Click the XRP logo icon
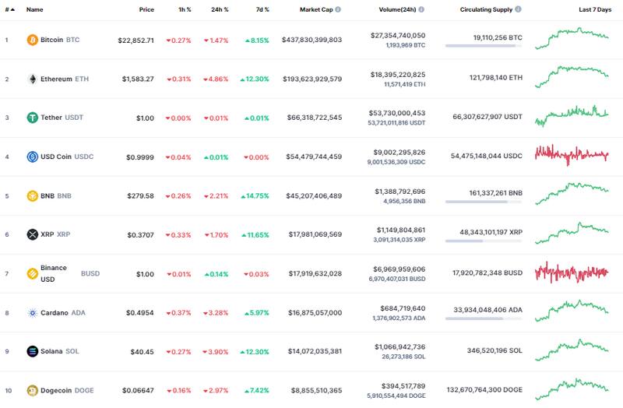 pyautogui.click(x=33, y=234)
